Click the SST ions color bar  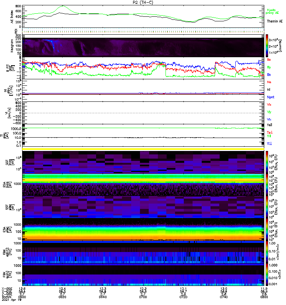267,162
